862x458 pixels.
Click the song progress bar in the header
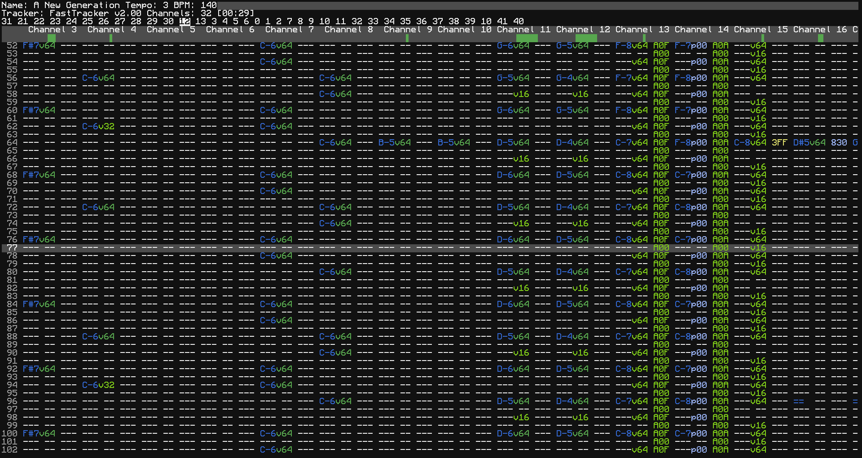tap(538, 5)
